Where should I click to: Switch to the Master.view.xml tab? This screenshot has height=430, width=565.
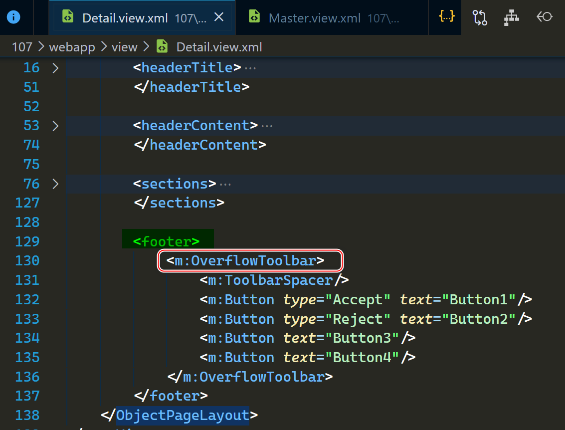[x=314, y=18]
